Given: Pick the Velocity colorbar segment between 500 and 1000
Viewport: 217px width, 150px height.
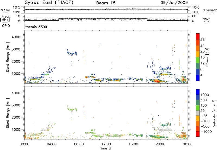Looking at the screenshot, I should [x=198, y=97].
